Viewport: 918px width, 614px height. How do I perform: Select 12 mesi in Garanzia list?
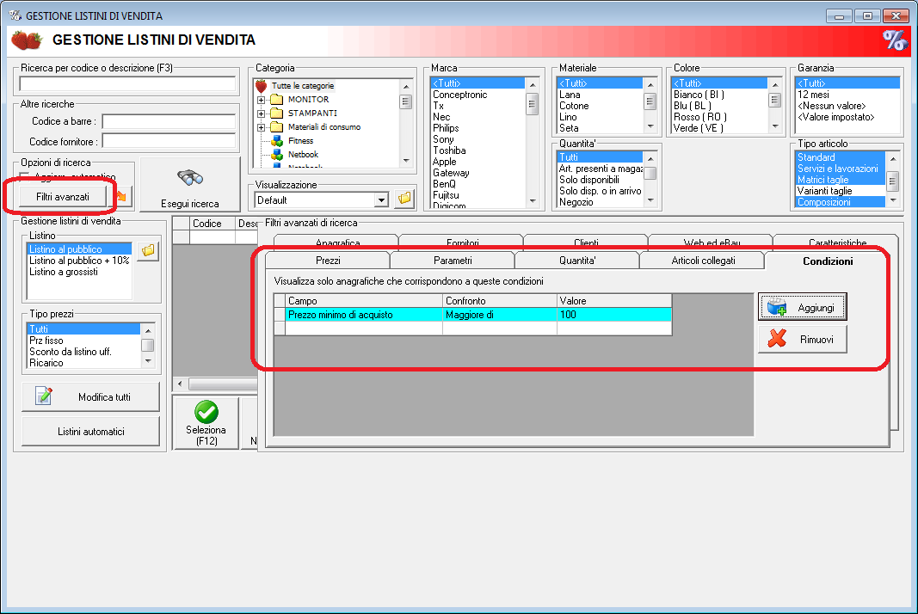click(x=813, y=95)
